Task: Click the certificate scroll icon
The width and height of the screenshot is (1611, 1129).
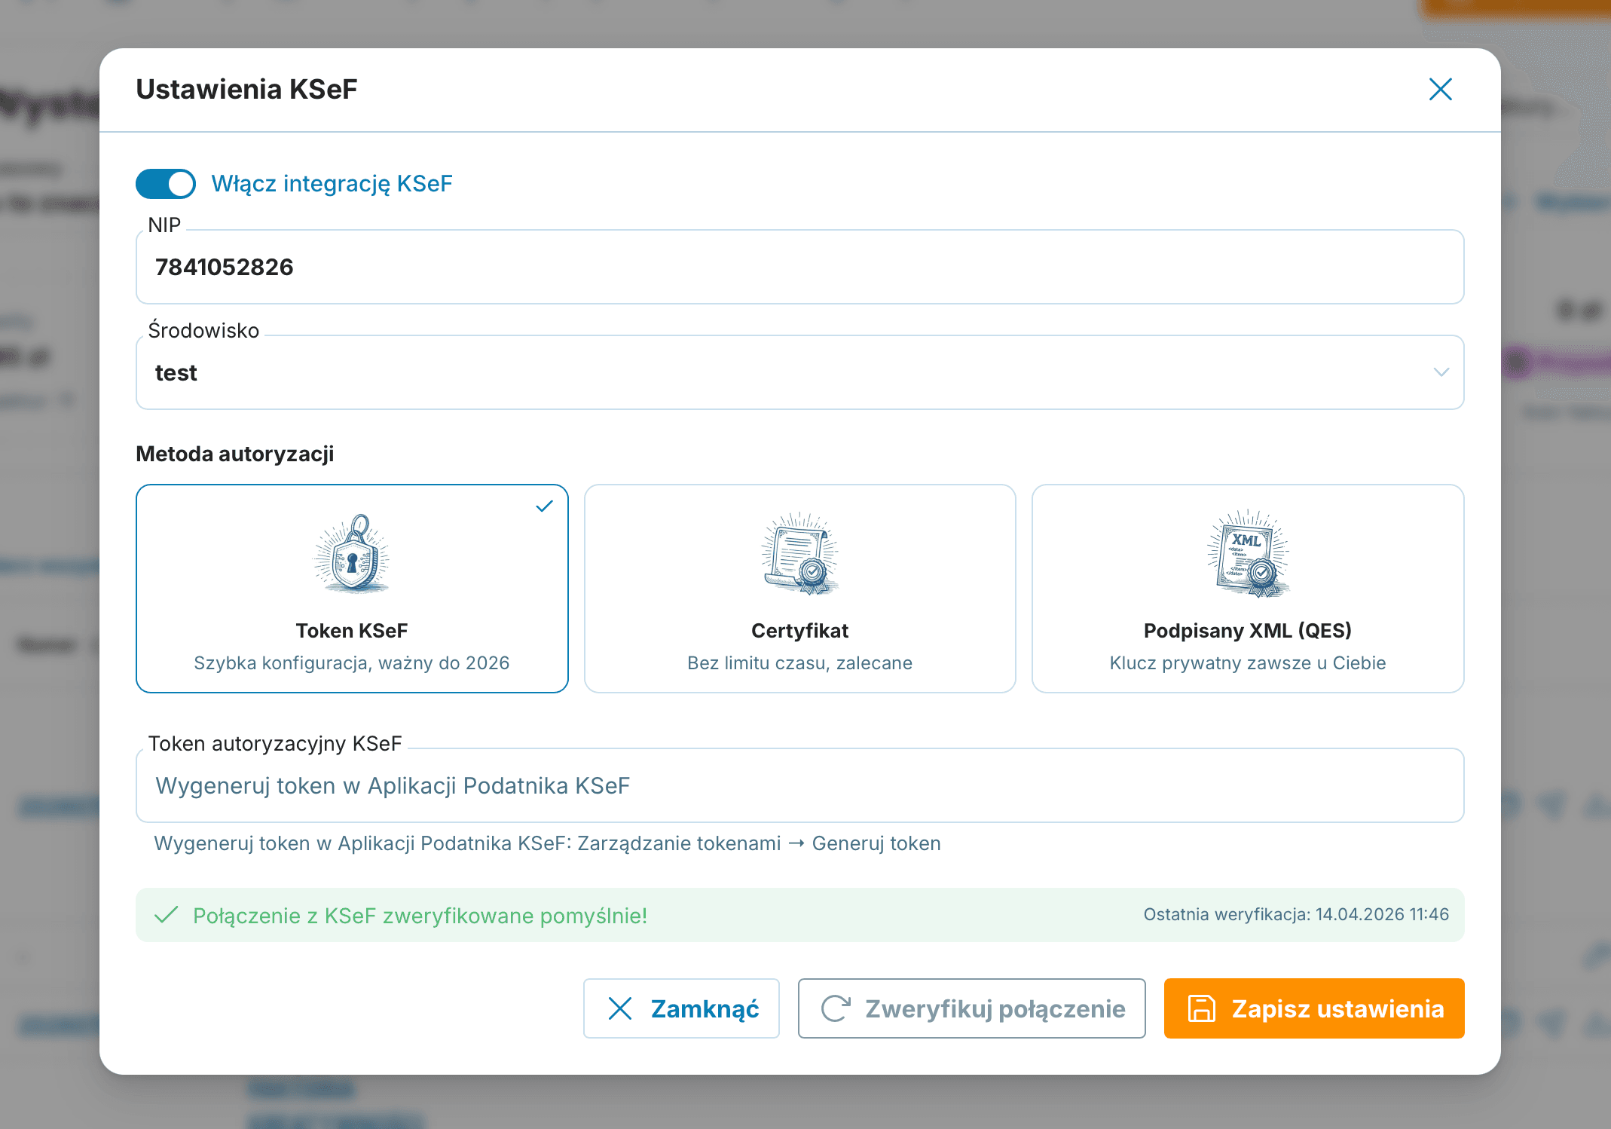Action: (x=799, y=555)
